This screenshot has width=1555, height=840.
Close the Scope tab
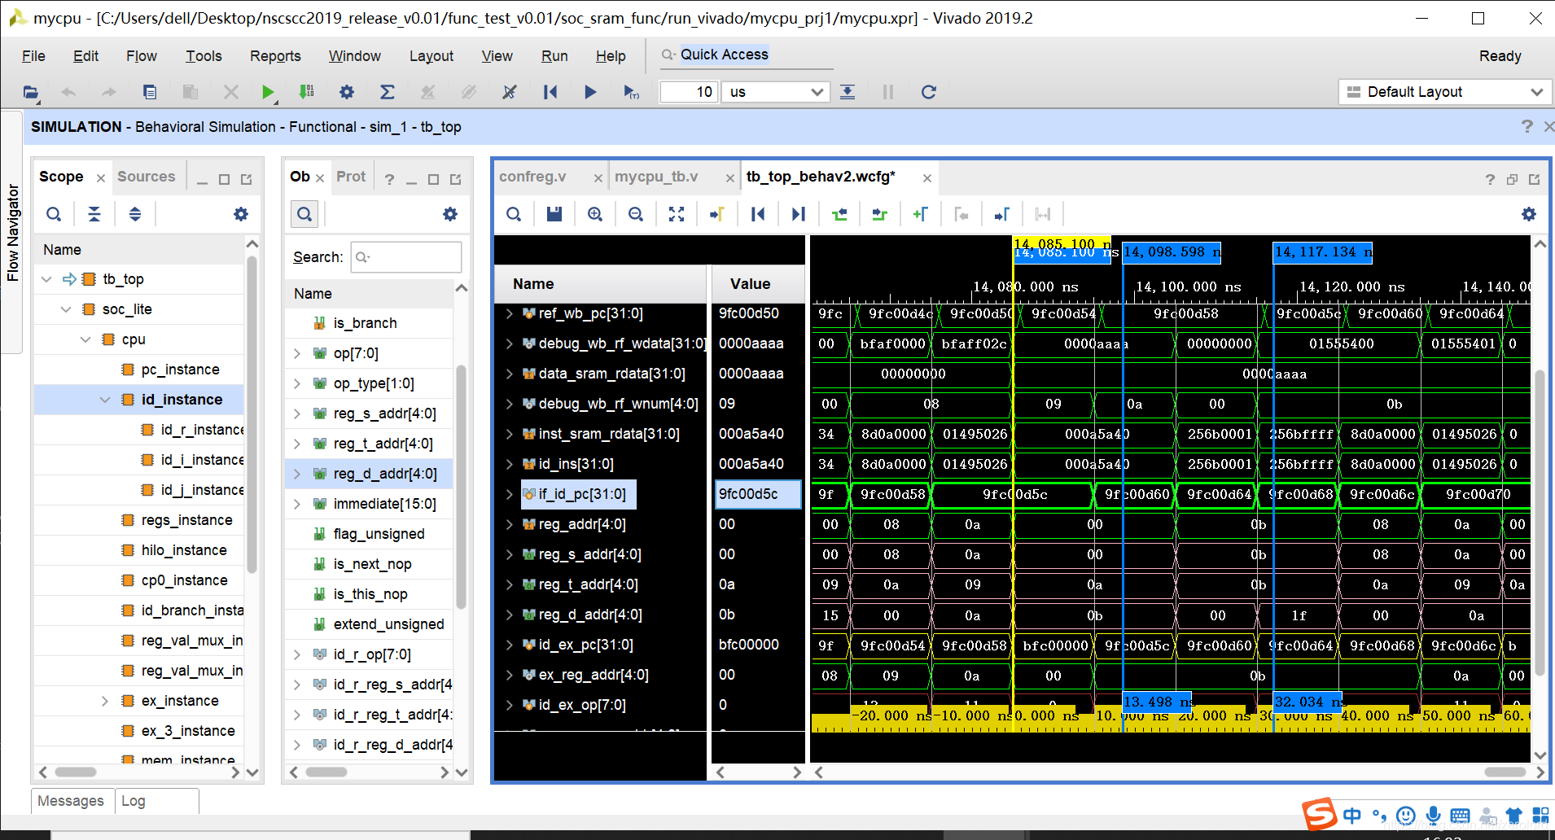coord(100,177)
